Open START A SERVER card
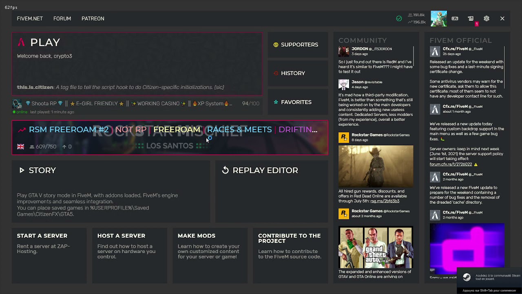Viewport: 522px width, 294px height. pyautogui.click(x=49, y=255)
